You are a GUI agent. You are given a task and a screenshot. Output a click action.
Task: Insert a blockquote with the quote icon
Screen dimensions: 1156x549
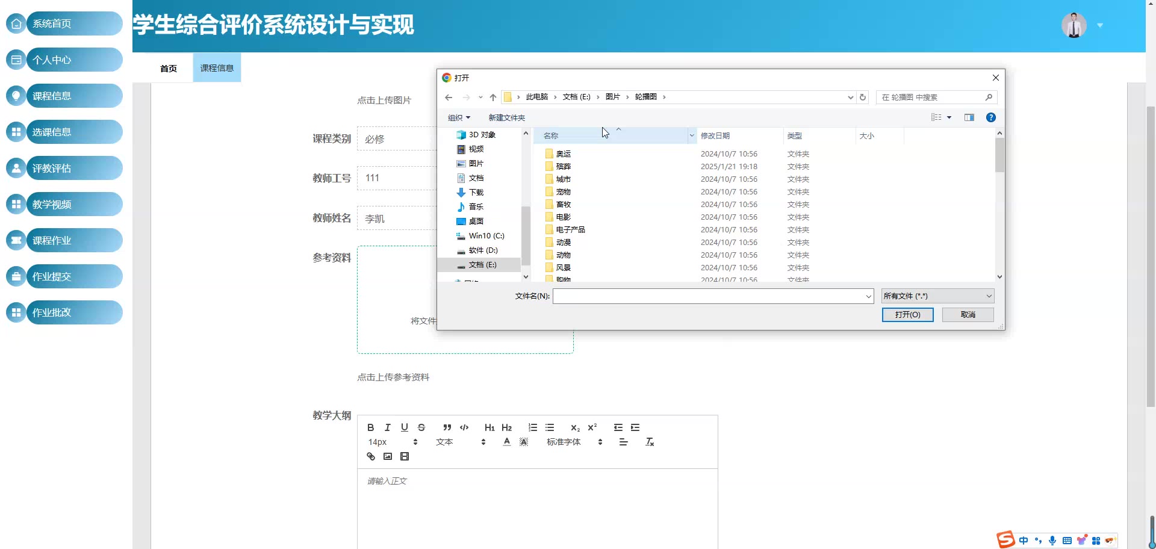tap(447, 427)
